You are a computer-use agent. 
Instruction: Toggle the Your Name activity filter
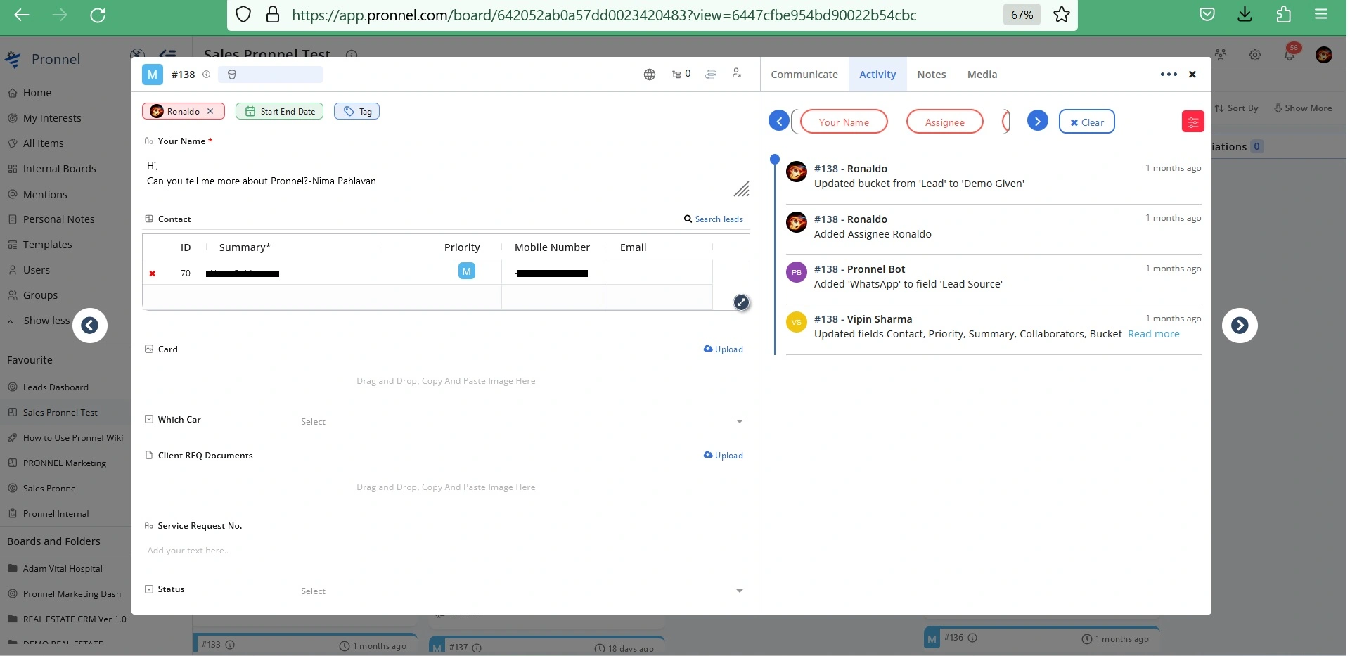pyautogui.click(x=844, y=122)
